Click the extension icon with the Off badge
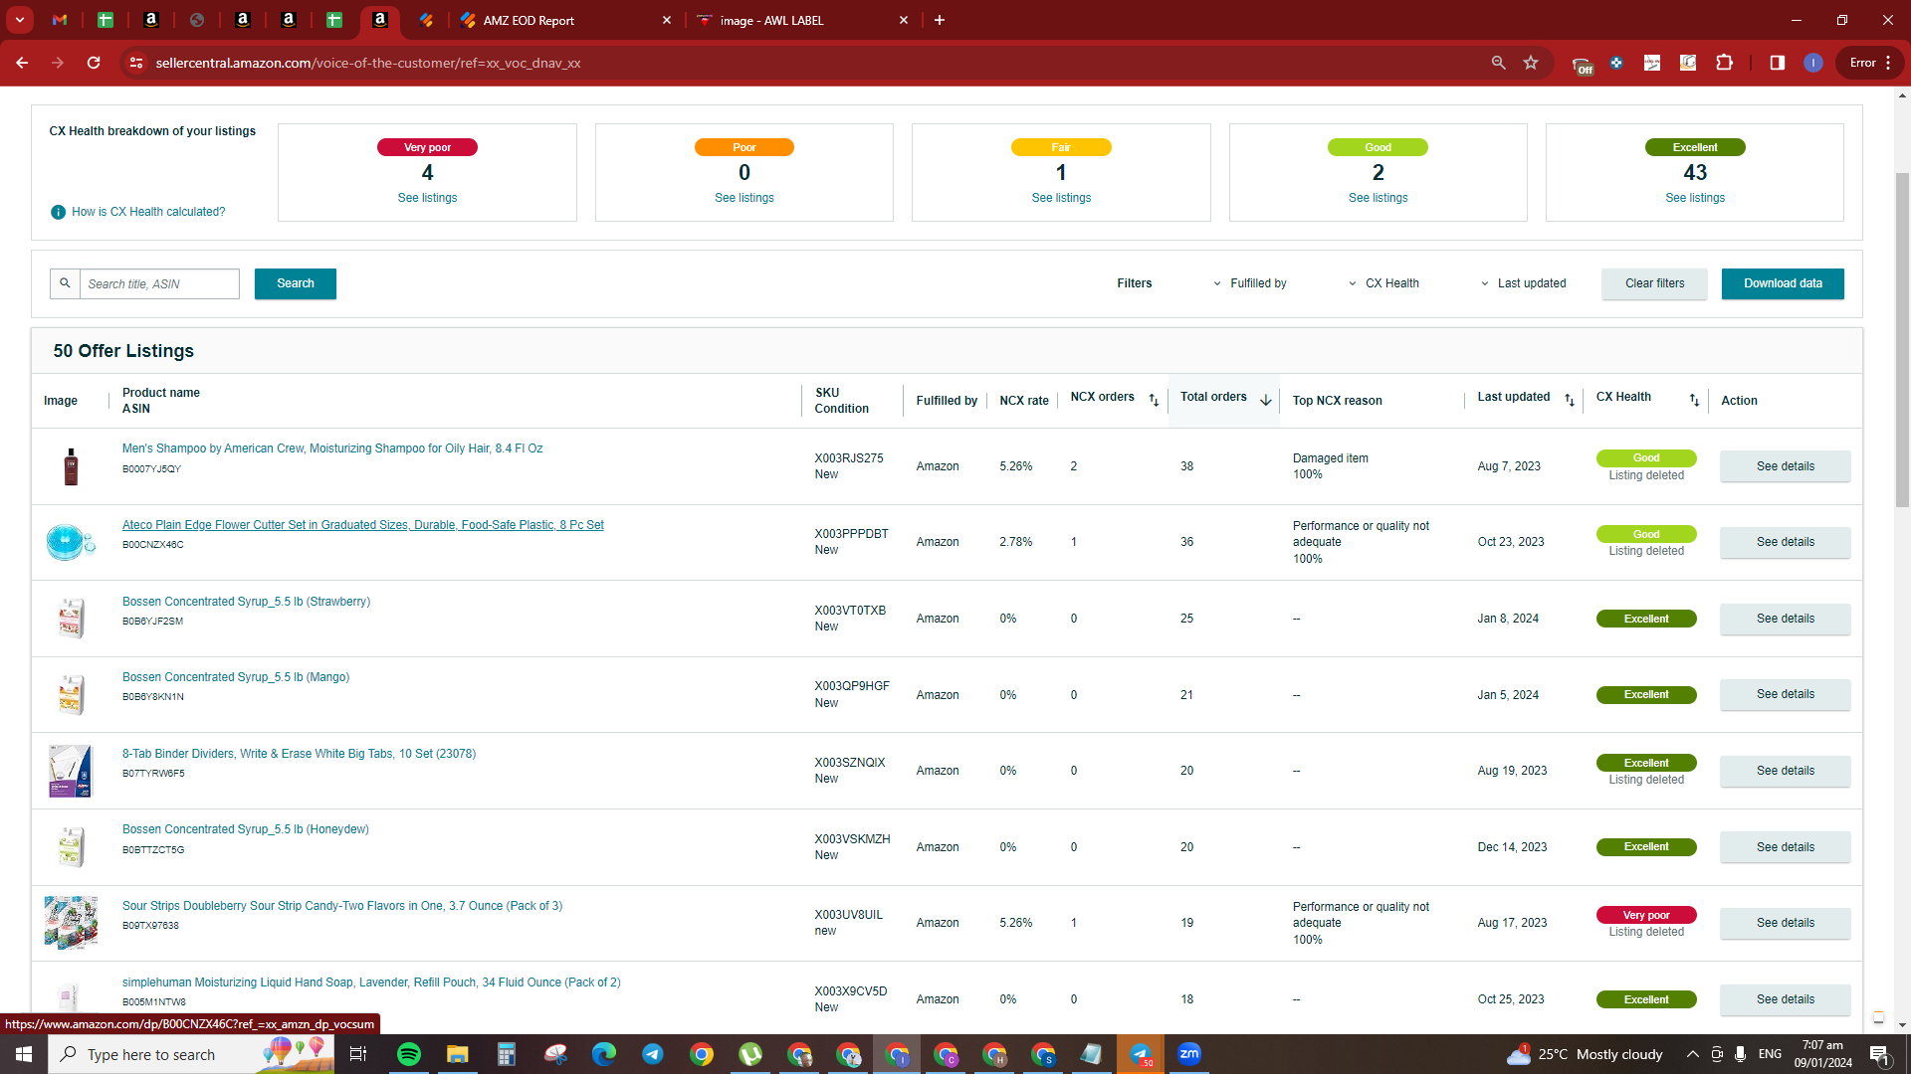Viewport: 1911px width, 1074px height. [1582, 65]
